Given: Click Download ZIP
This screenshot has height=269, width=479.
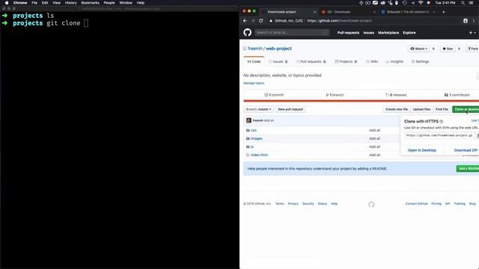Looking at the screenshot, I should pyautogui.click(x=466, y=150).
